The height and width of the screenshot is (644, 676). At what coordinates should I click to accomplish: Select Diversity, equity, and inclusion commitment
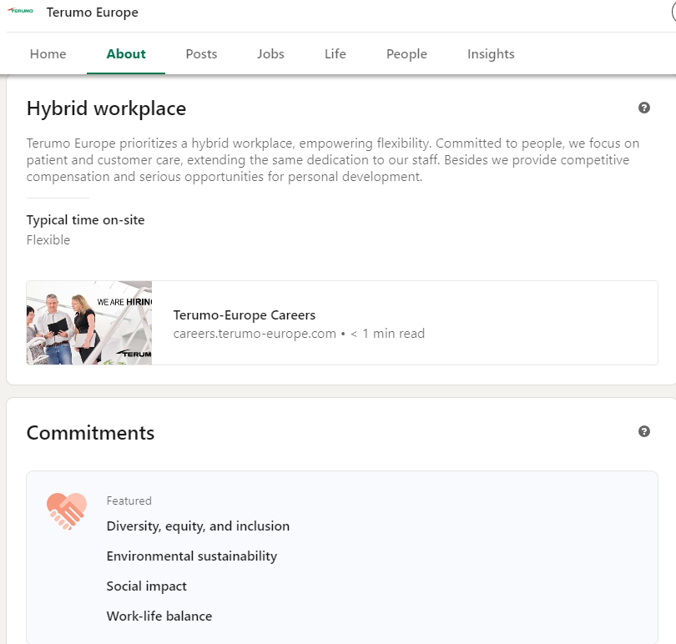coord(198,526)
